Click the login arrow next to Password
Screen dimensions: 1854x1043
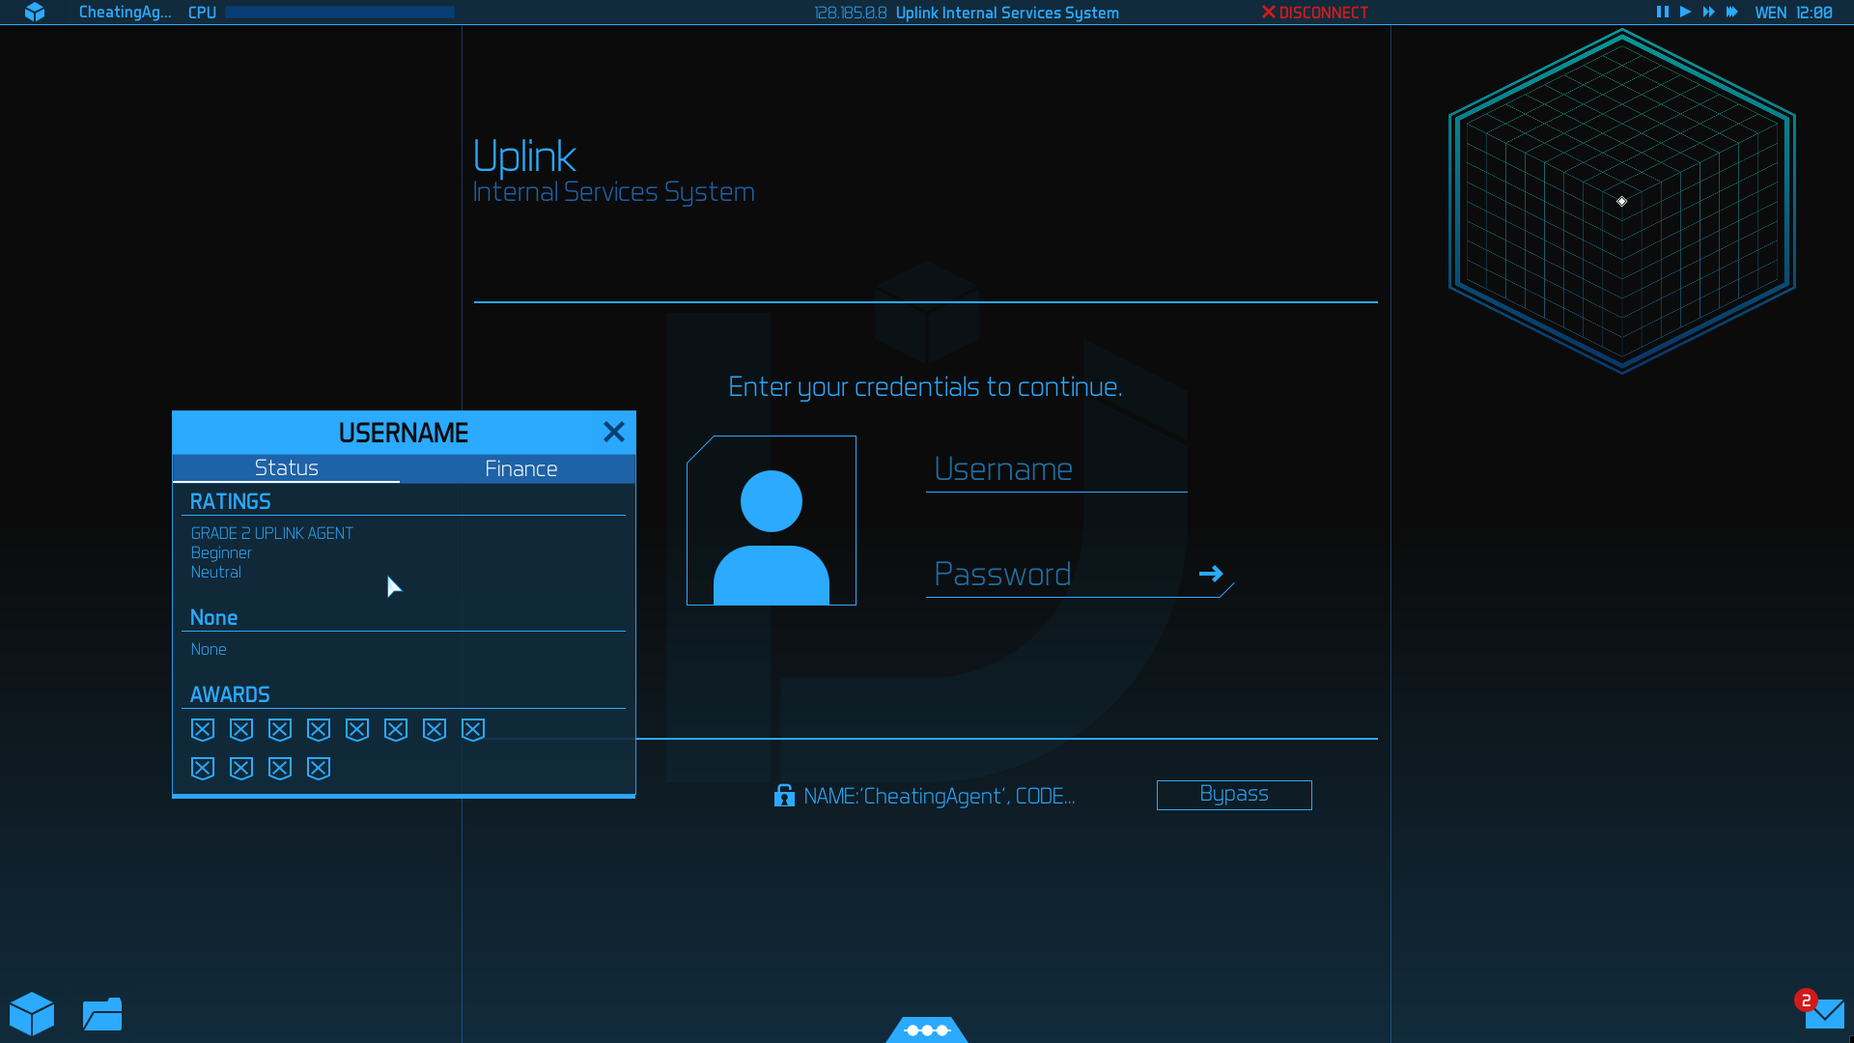[x=1211, y=574]
